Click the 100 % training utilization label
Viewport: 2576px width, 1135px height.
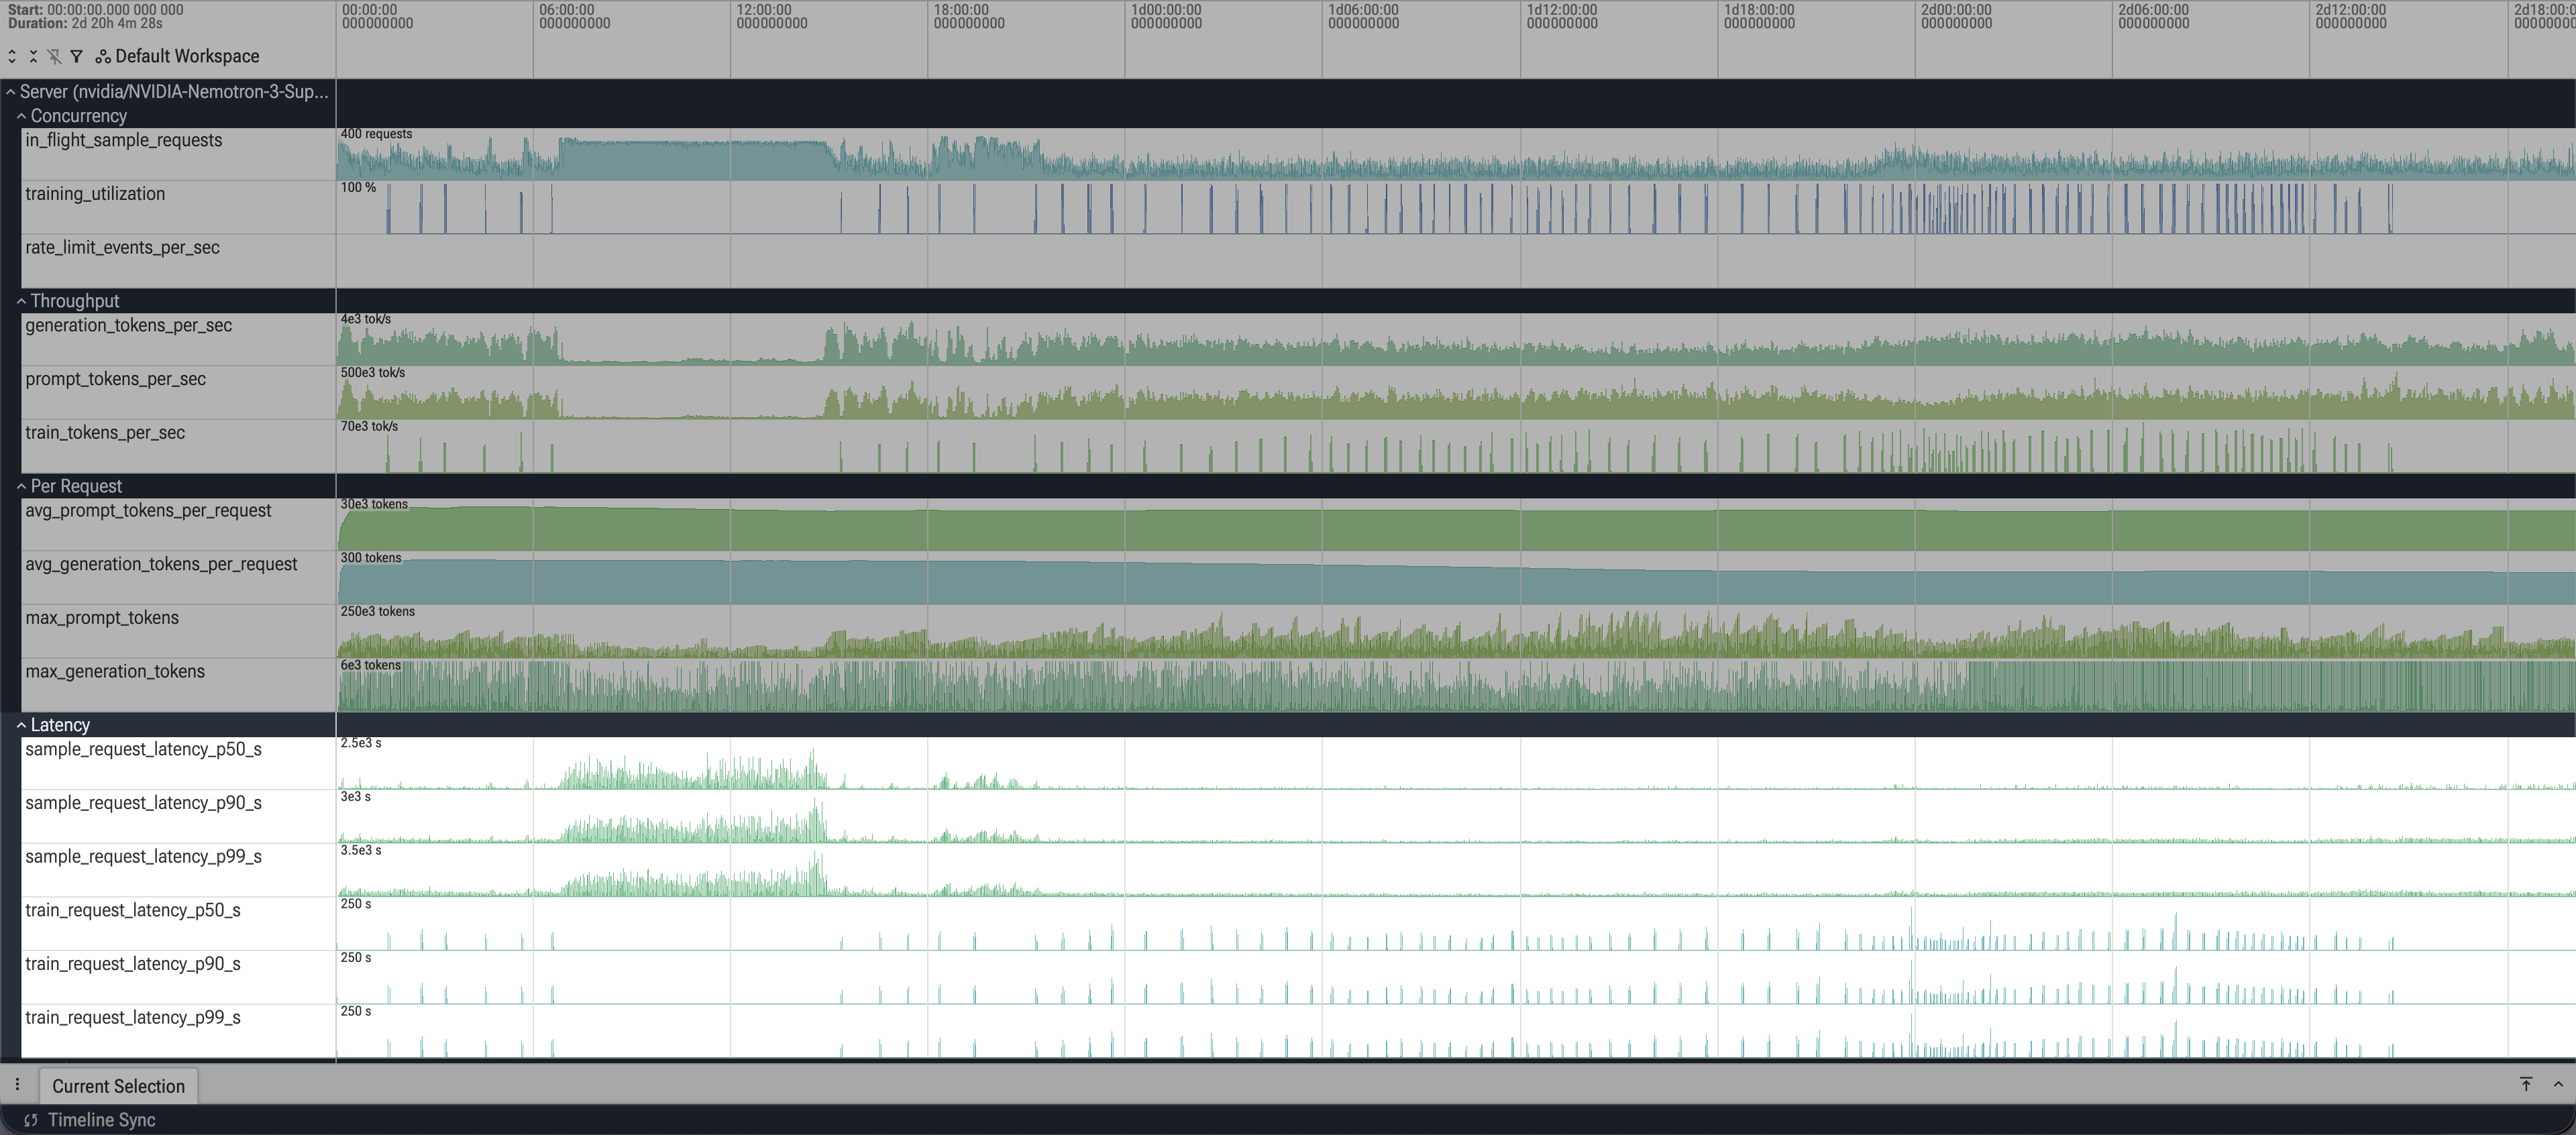(358, 188)
